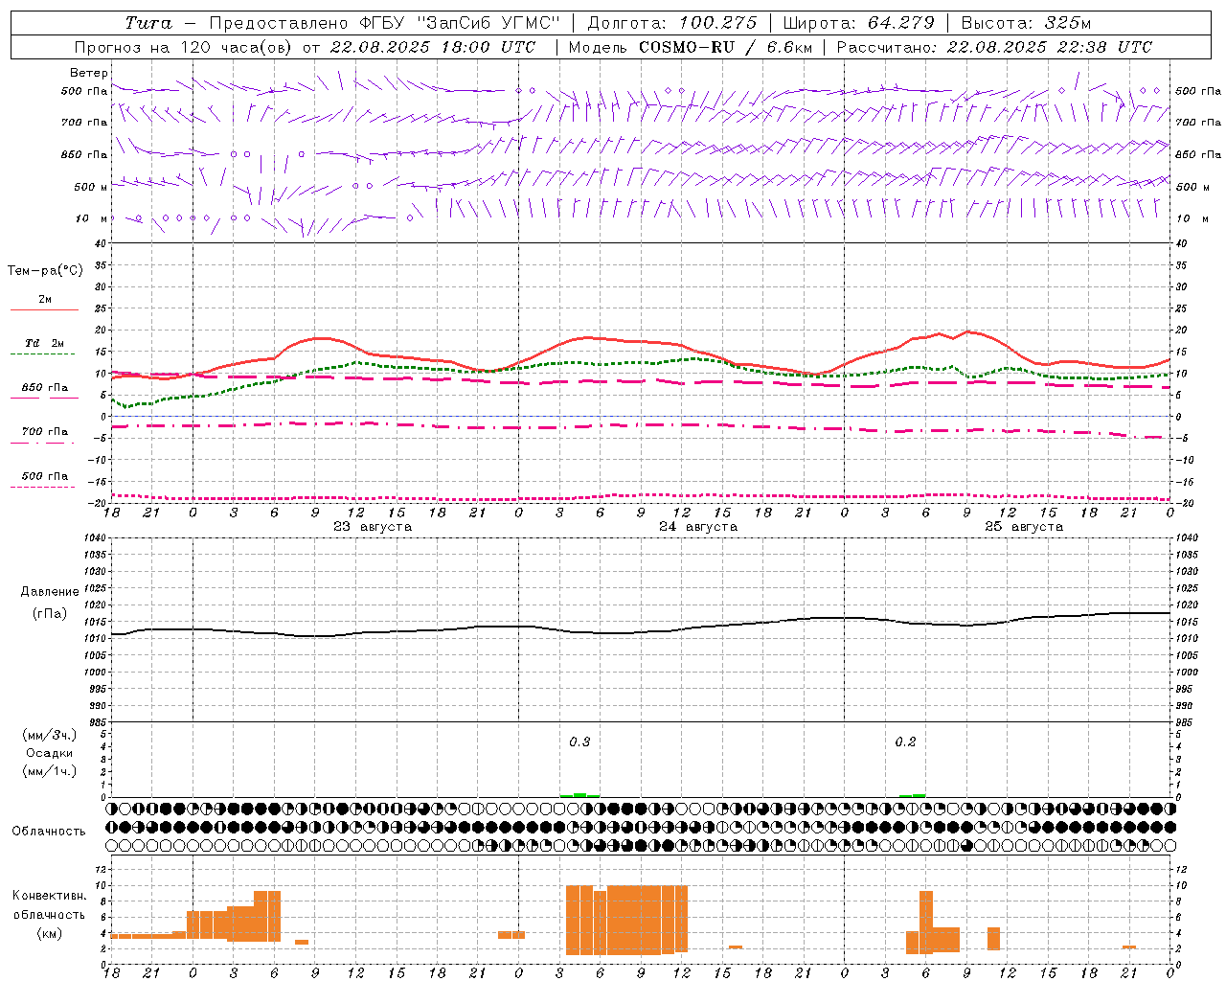
Task: Click the "(мм/1ч.)" precipitation unit label
Action: pyautogui.click(x=50, y=771)
